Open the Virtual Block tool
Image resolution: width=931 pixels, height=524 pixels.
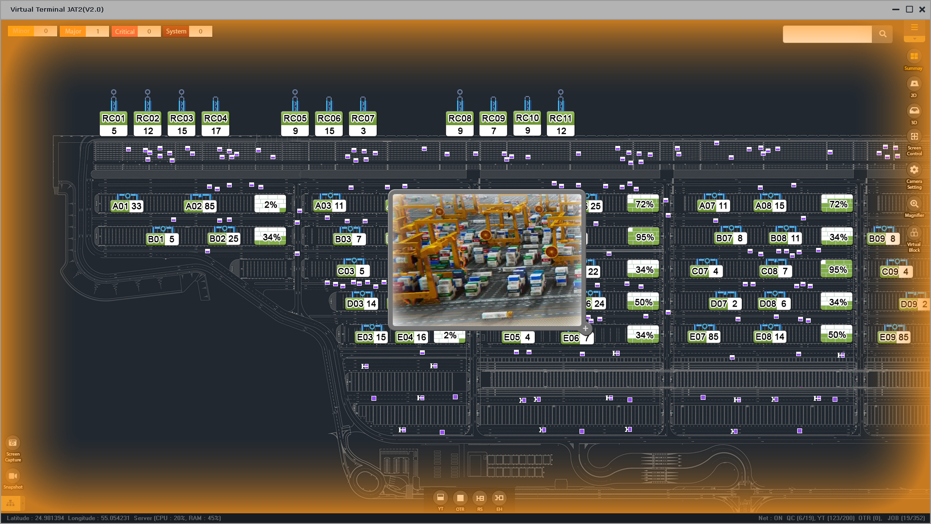(x=914, y=233)
